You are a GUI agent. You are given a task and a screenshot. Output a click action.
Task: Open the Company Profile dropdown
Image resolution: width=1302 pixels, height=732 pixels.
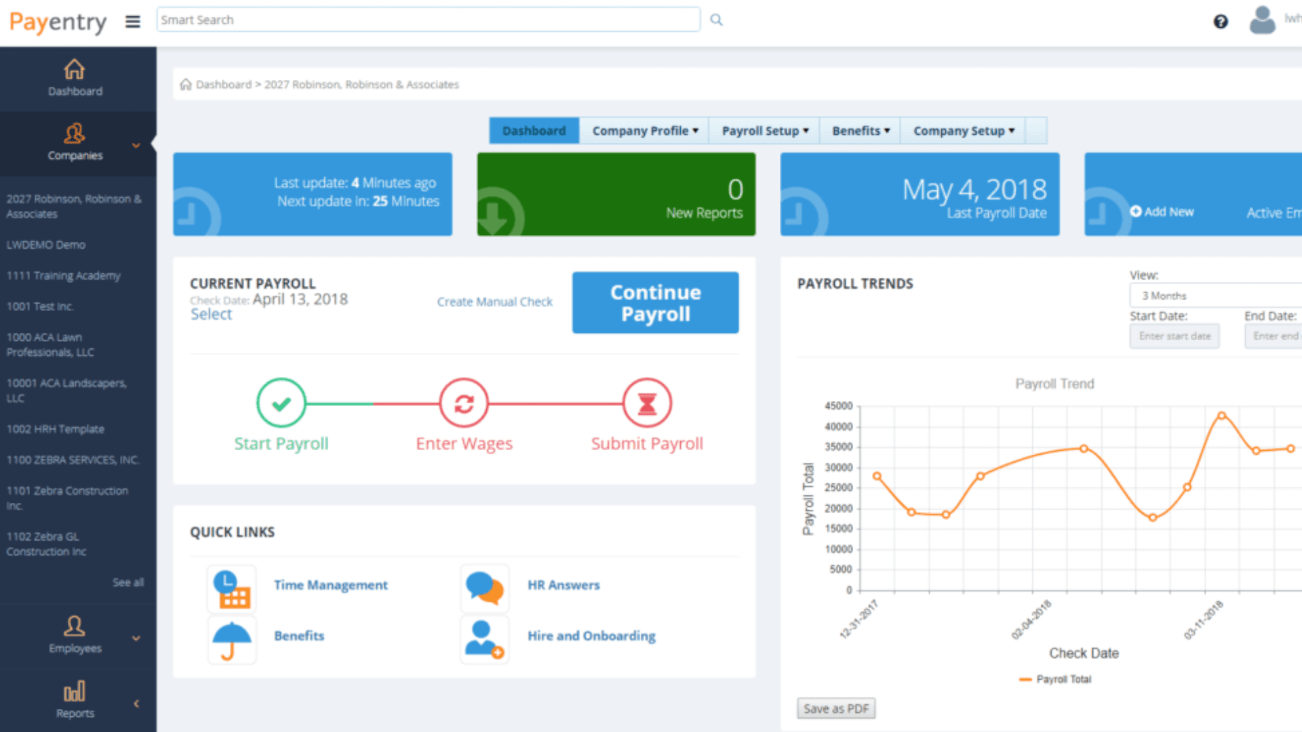(644, 131)
